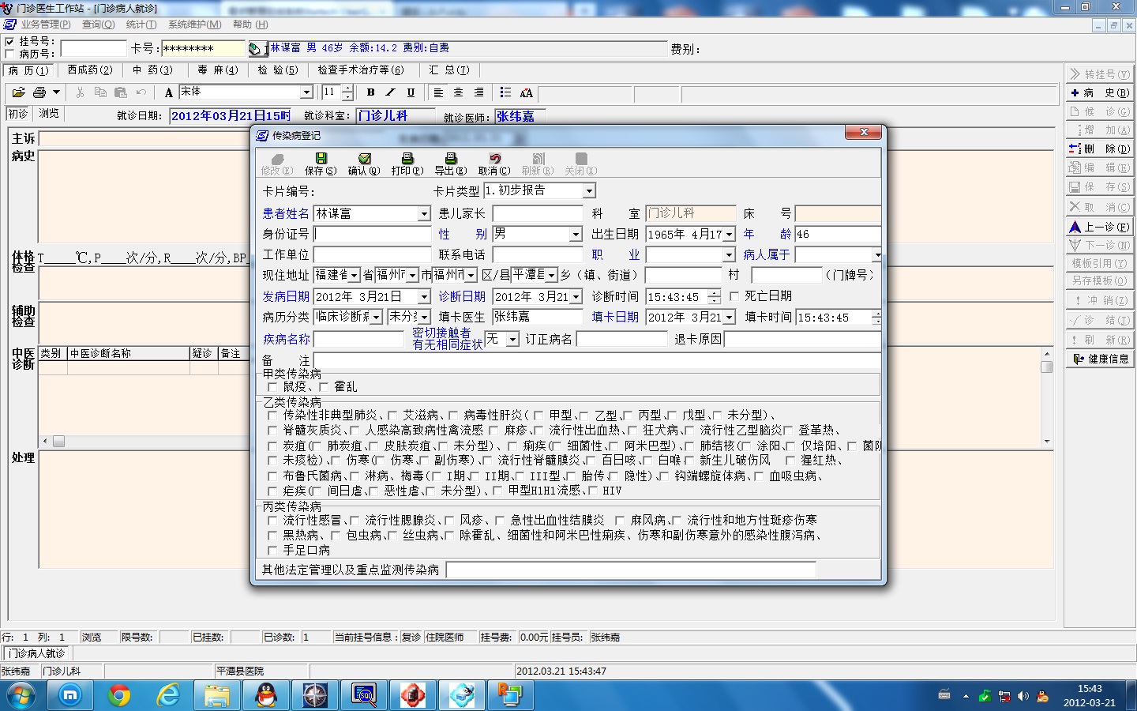The height and width of the screenshot is (711, 1137).
Task: Uncheck the 挂号号 checkbox
Action: [x=9, y=42]
